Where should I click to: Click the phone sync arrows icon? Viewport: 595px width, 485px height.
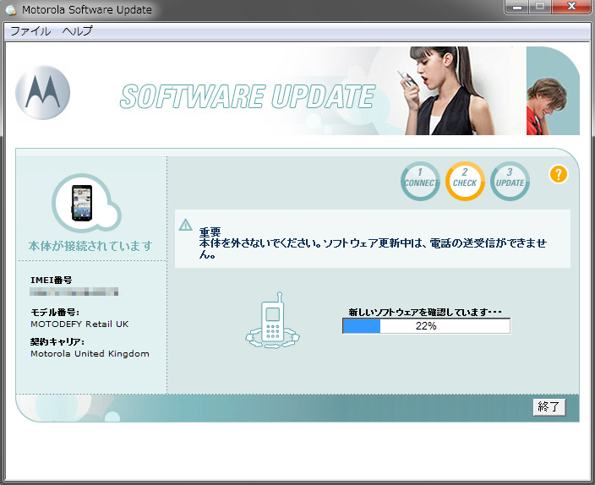coord(272,322)
